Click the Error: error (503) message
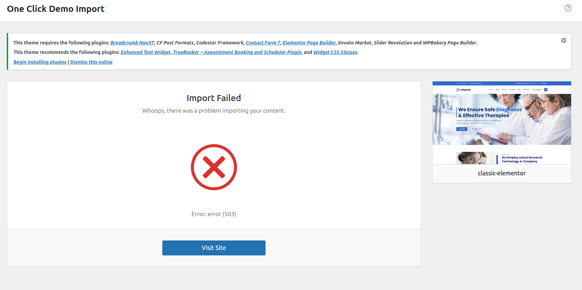 tap(214, 214)
